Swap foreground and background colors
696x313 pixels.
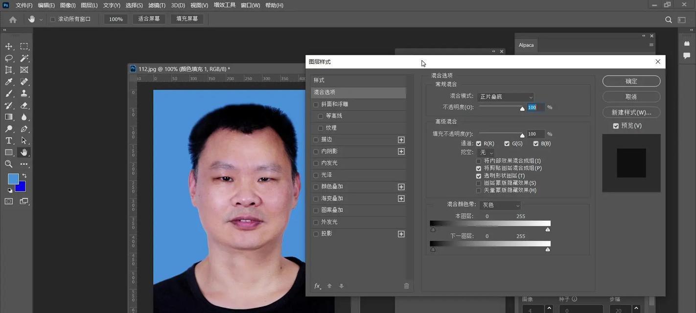tap(24, 176)
